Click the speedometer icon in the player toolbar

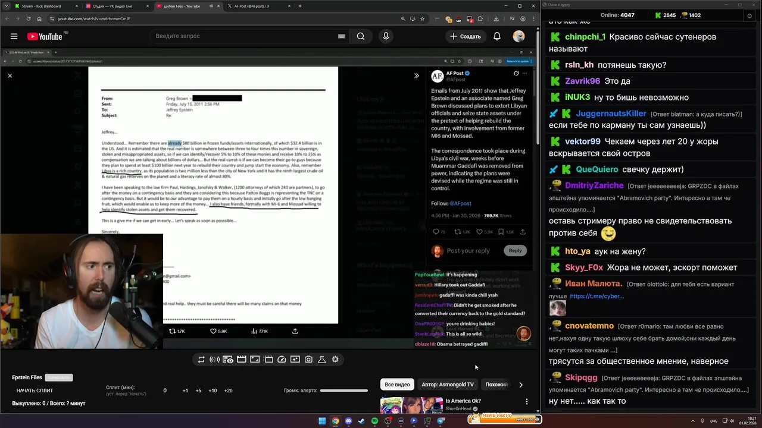tap(282, 360)
